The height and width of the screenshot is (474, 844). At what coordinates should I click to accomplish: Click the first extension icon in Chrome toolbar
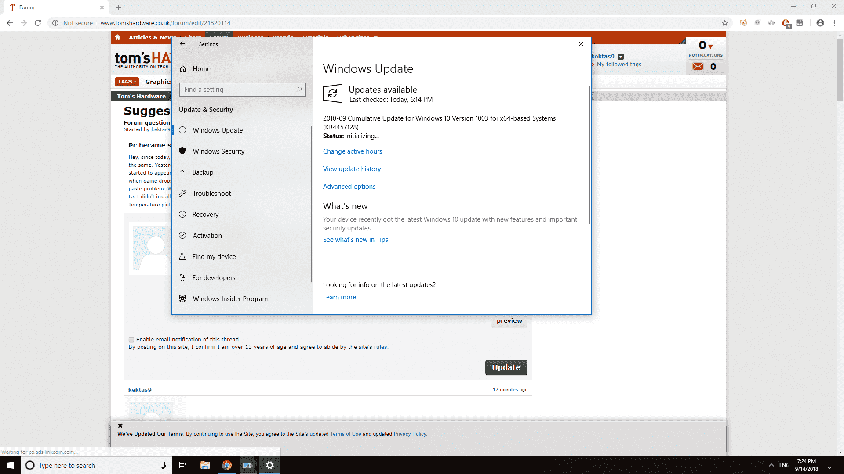743,23
